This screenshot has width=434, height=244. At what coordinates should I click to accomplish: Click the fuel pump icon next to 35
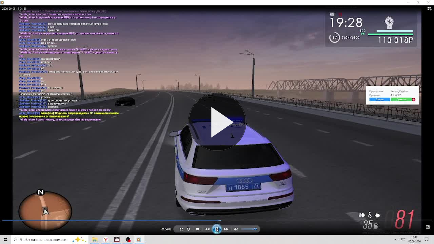[376, 225]
